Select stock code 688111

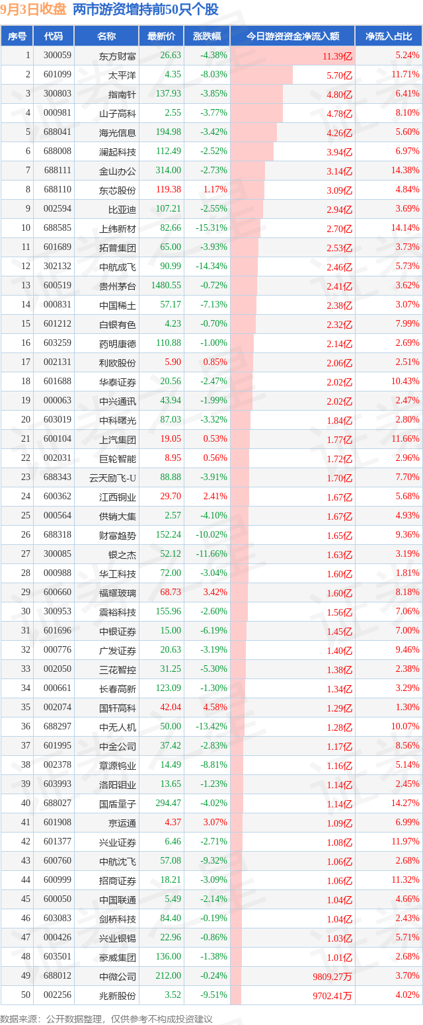[58, 171]
